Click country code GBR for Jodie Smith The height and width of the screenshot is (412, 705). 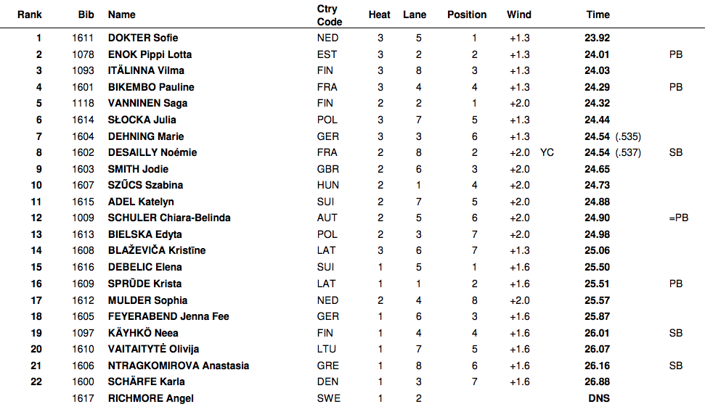[x=327, y=169]
